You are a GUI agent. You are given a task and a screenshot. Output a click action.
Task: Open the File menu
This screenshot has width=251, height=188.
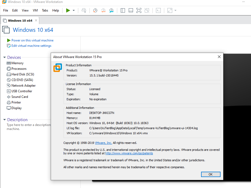(x=6, y=10)
